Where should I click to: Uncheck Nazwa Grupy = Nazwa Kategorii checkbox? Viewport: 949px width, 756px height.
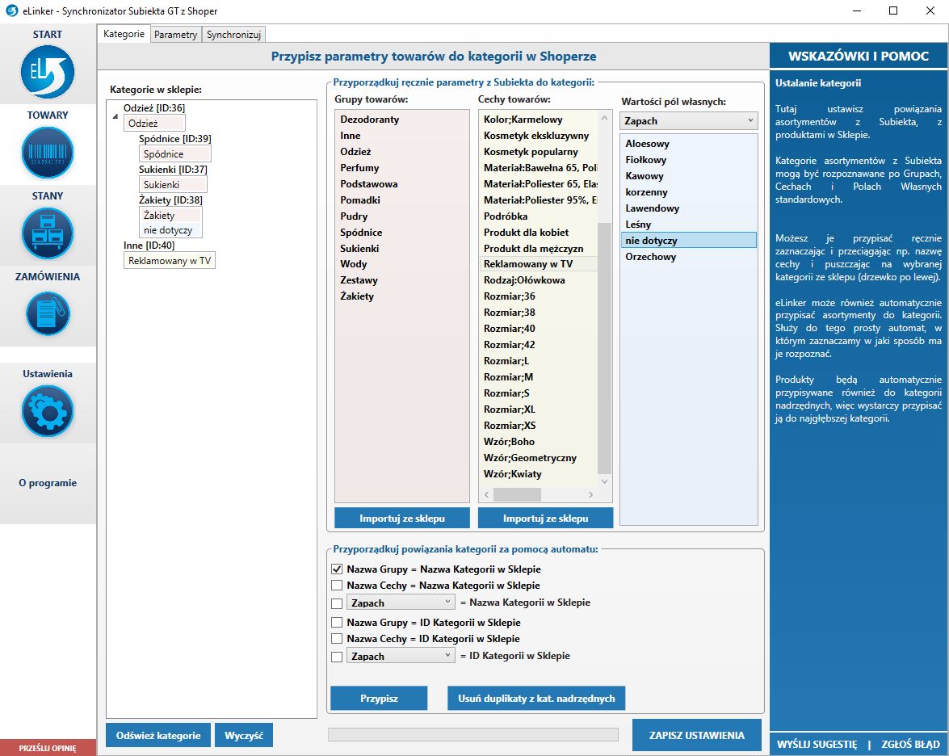(x=337, y=569)
